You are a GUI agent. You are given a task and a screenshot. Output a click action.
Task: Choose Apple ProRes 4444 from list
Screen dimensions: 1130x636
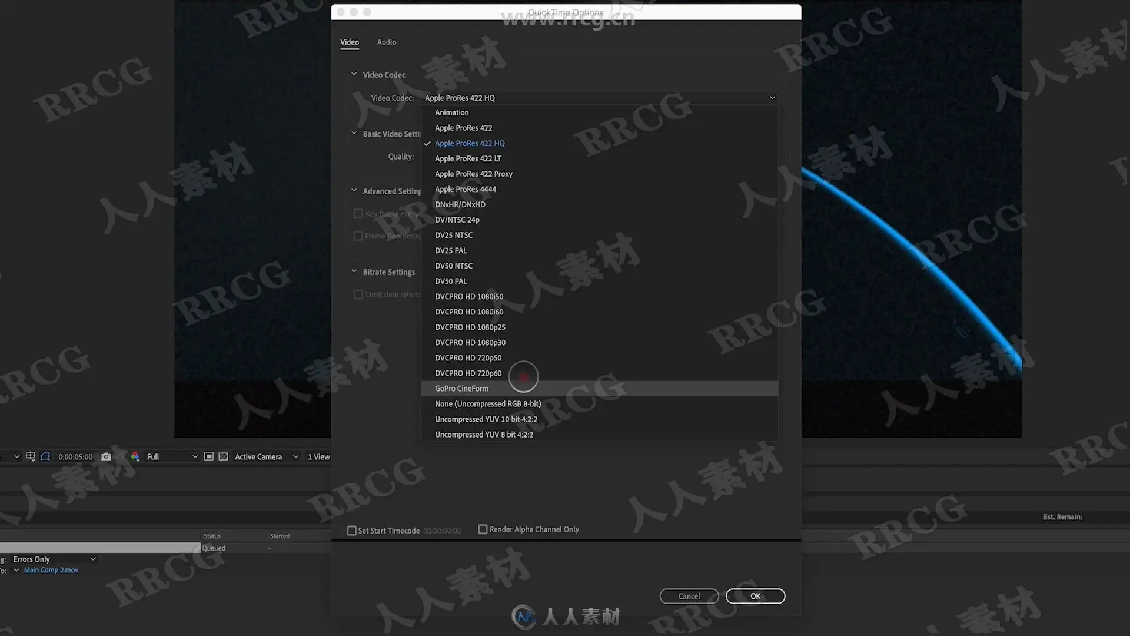[x=465, y=189]
